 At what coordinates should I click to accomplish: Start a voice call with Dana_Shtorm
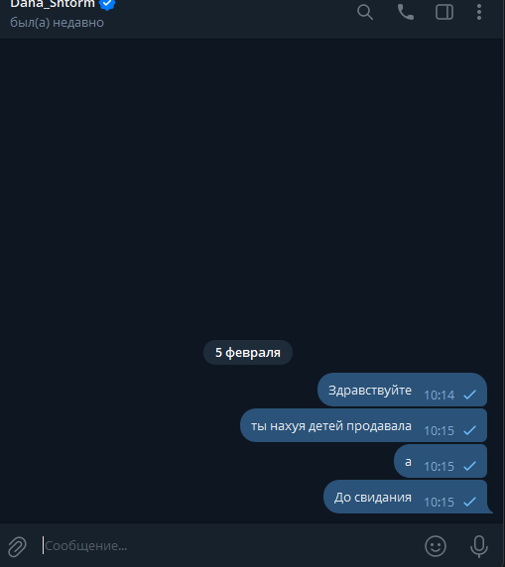(406, 12)
